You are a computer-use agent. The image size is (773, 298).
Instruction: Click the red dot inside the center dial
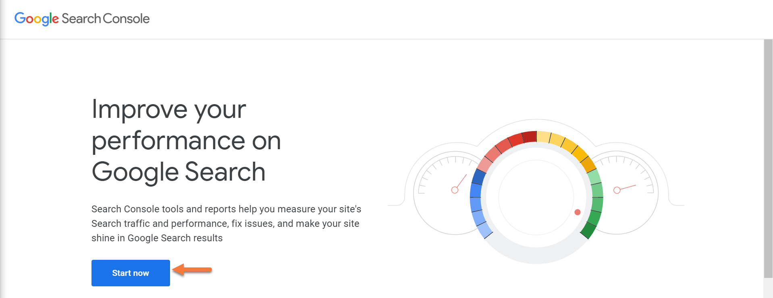pos(578,212)
